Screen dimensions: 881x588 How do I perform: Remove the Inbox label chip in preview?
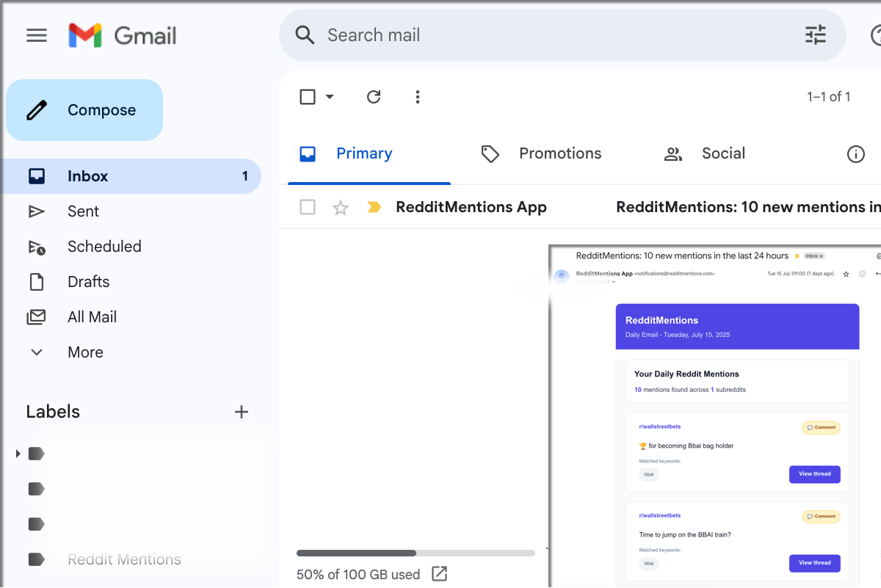pyautogui.click(x=822, y=256)
